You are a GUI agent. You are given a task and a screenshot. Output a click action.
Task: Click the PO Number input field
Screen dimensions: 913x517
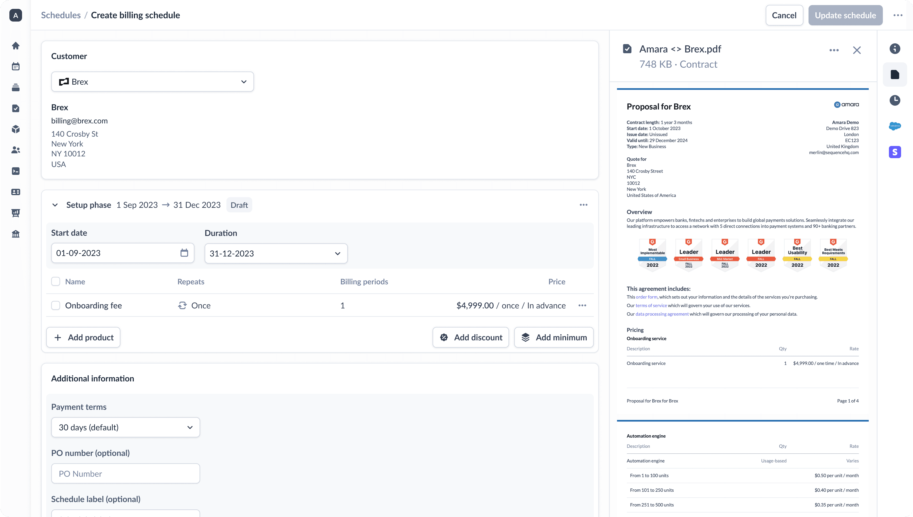125,474
